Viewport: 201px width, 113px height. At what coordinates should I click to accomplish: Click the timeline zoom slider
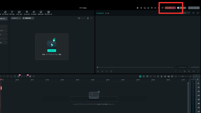(183, 76)
